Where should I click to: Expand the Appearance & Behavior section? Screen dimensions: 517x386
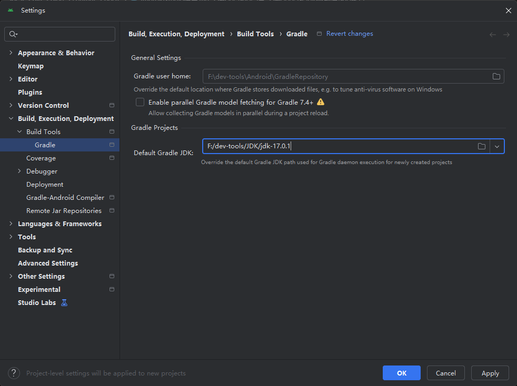click(x=11, y=53)
